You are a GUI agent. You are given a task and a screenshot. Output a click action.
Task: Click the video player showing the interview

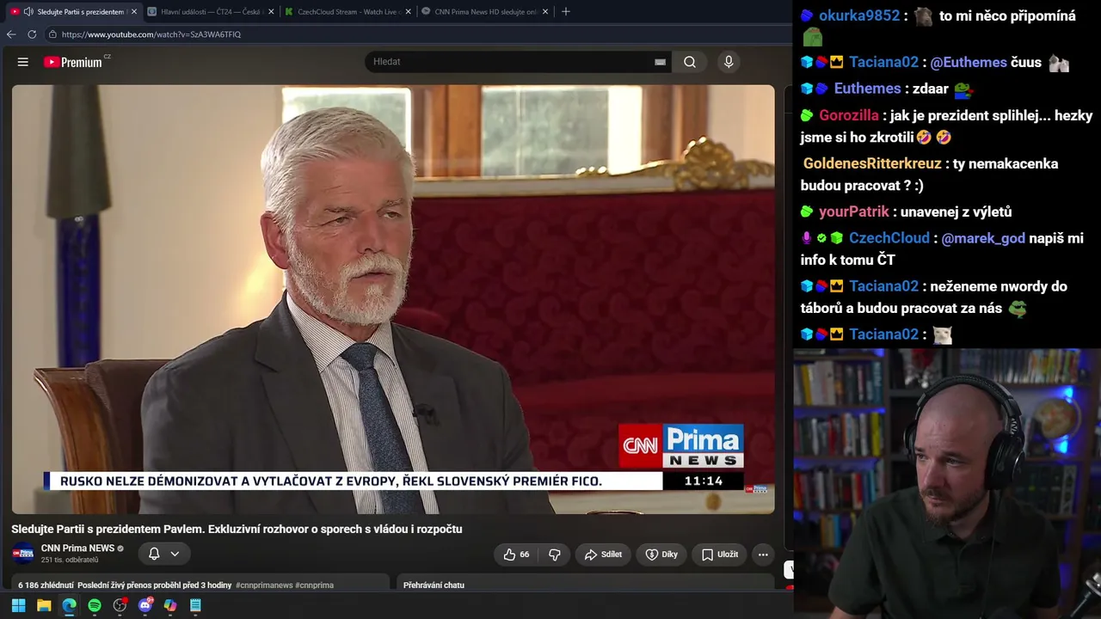393,299
